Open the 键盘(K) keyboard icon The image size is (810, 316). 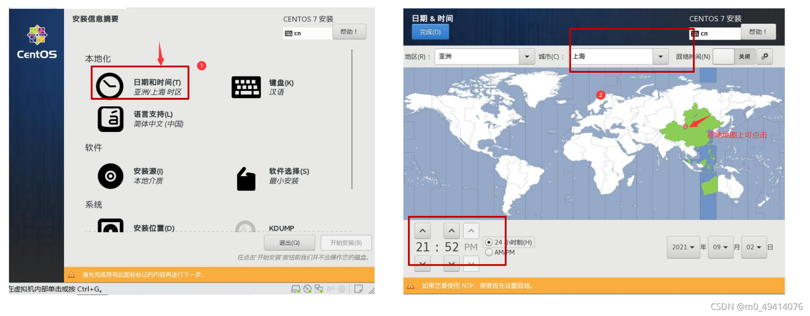[x=246, y=87]
